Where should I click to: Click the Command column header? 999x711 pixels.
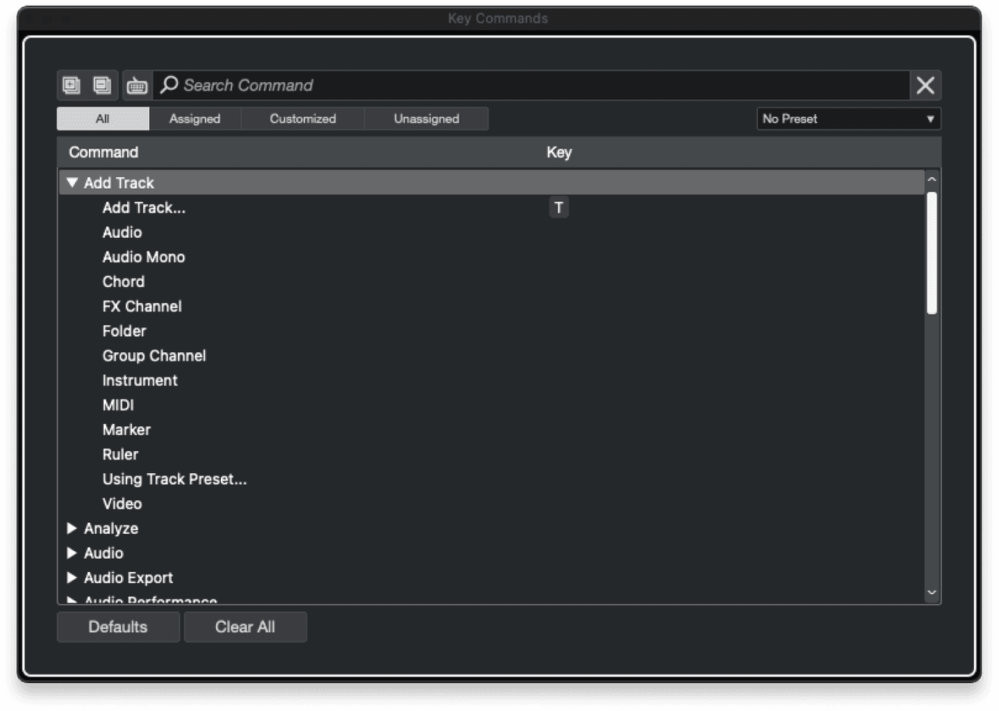(x=104, y=152)
